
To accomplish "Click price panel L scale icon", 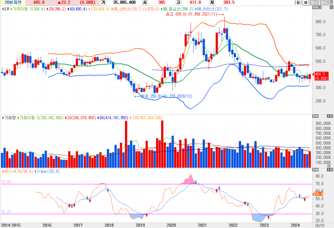I will pos(314,7).
